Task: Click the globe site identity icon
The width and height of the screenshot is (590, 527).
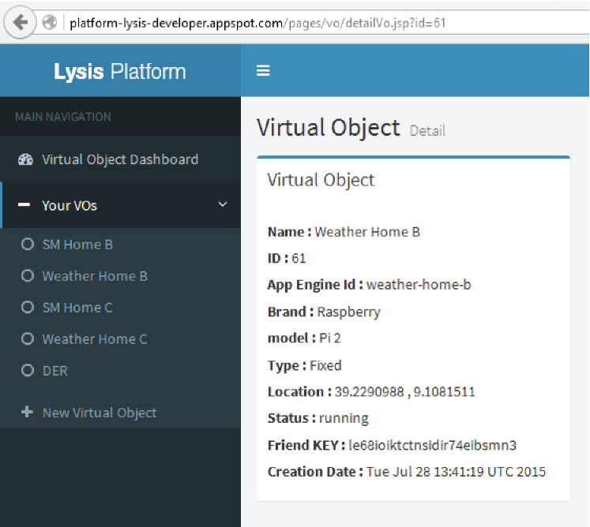Action: 50,22
